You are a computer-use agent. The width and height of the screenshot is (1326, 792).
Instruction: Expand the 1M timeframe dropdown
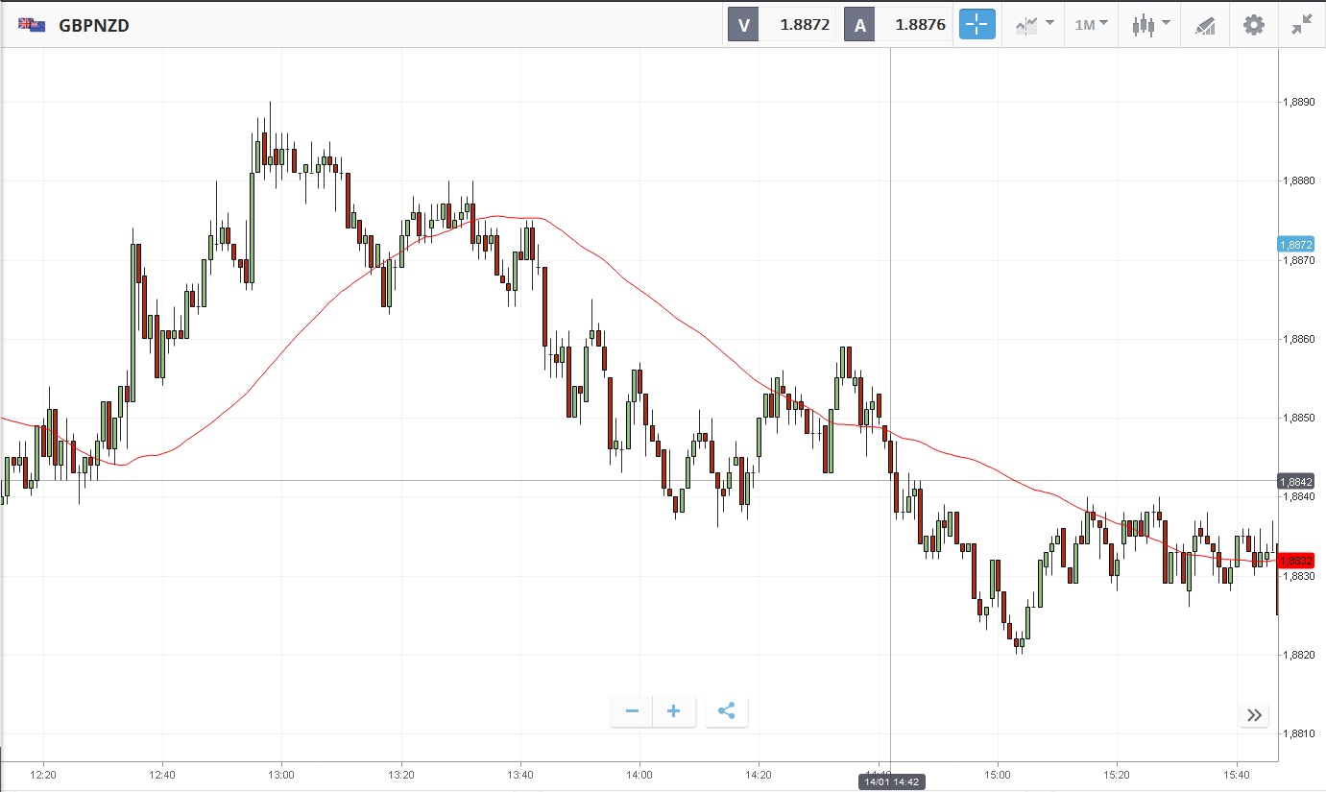click(x=1091, y=25)
